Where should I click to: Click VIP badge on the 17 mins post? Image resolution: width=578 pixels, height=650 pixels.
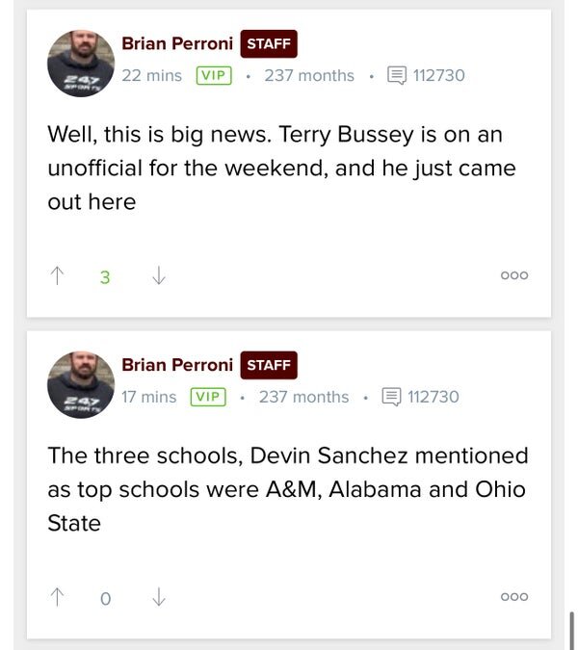click(x=208, y=396)
